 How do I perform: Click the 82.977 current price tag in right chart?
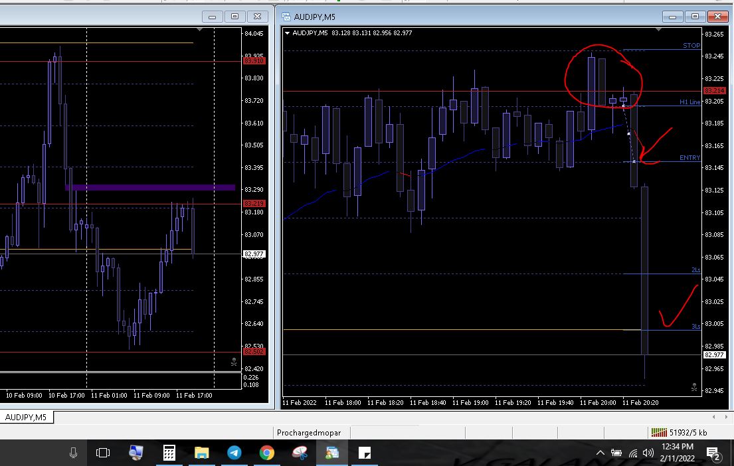coord(714,355)
